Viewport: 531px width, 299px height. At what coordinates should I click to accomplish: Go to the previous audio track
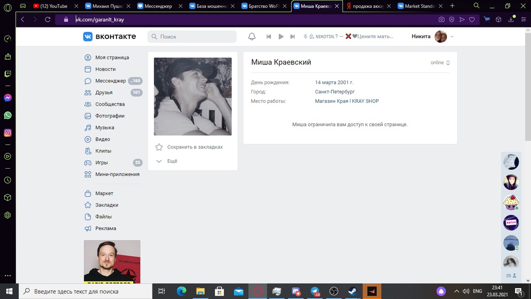[x=268, y=37]
